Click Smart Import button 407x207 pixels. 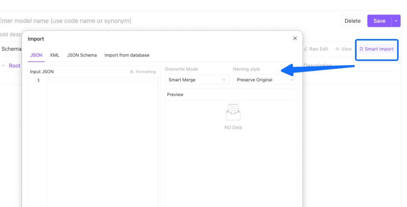tap(376, 49)
